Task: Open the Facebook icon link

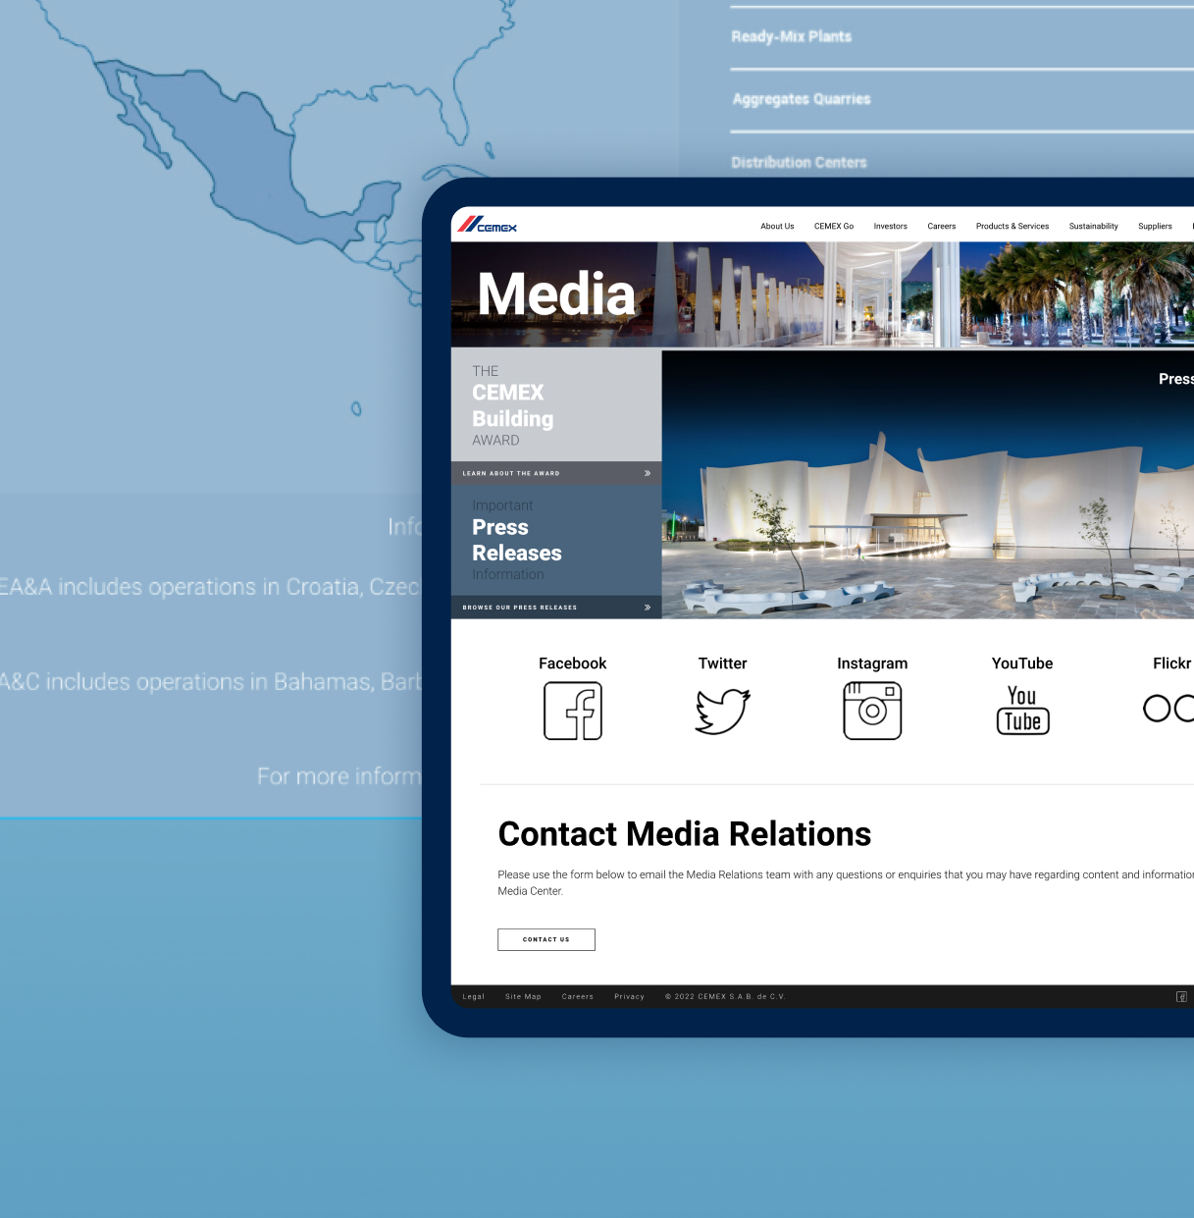Action: [x=573, y=711]
